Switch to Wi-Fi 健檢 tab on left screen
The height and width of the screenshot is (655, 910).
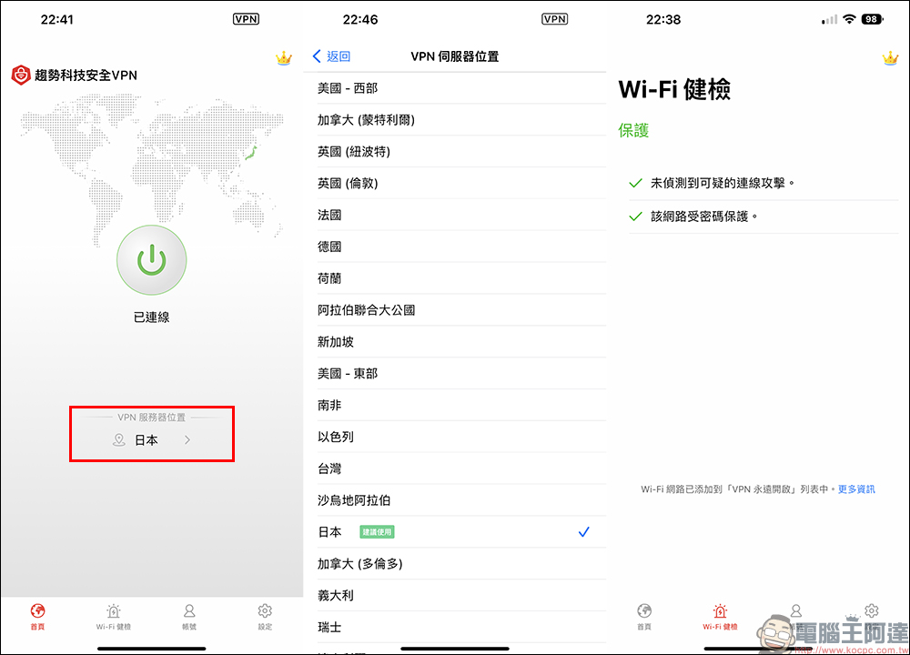coord(114,617)
